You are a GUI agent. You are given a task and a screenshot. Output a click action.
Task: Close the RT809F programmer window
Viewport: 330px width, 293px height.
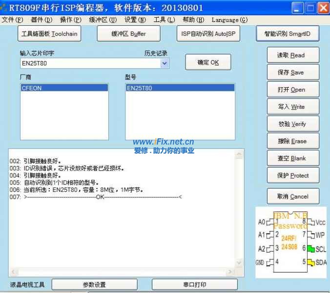[x=323, y=8]
